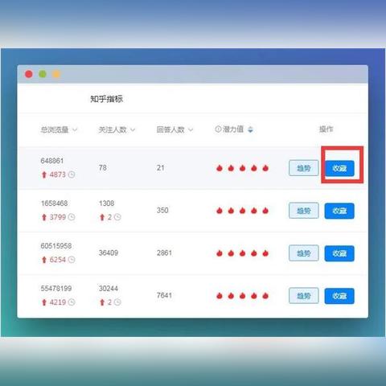Click the increase value 6254
This screenshot has width=386, height=386.
[58, 260]
